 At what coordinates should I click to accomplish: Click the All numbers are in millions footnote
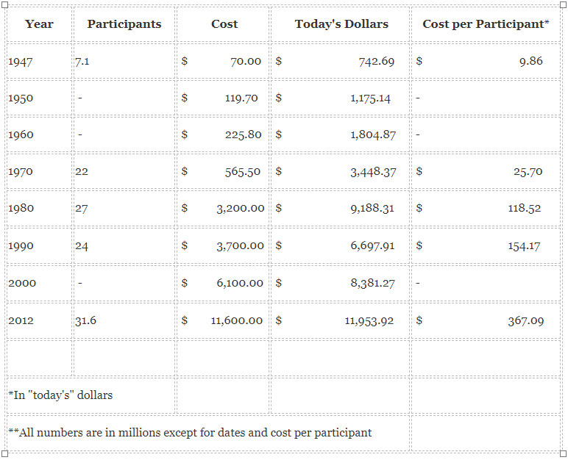coord(190,433)
